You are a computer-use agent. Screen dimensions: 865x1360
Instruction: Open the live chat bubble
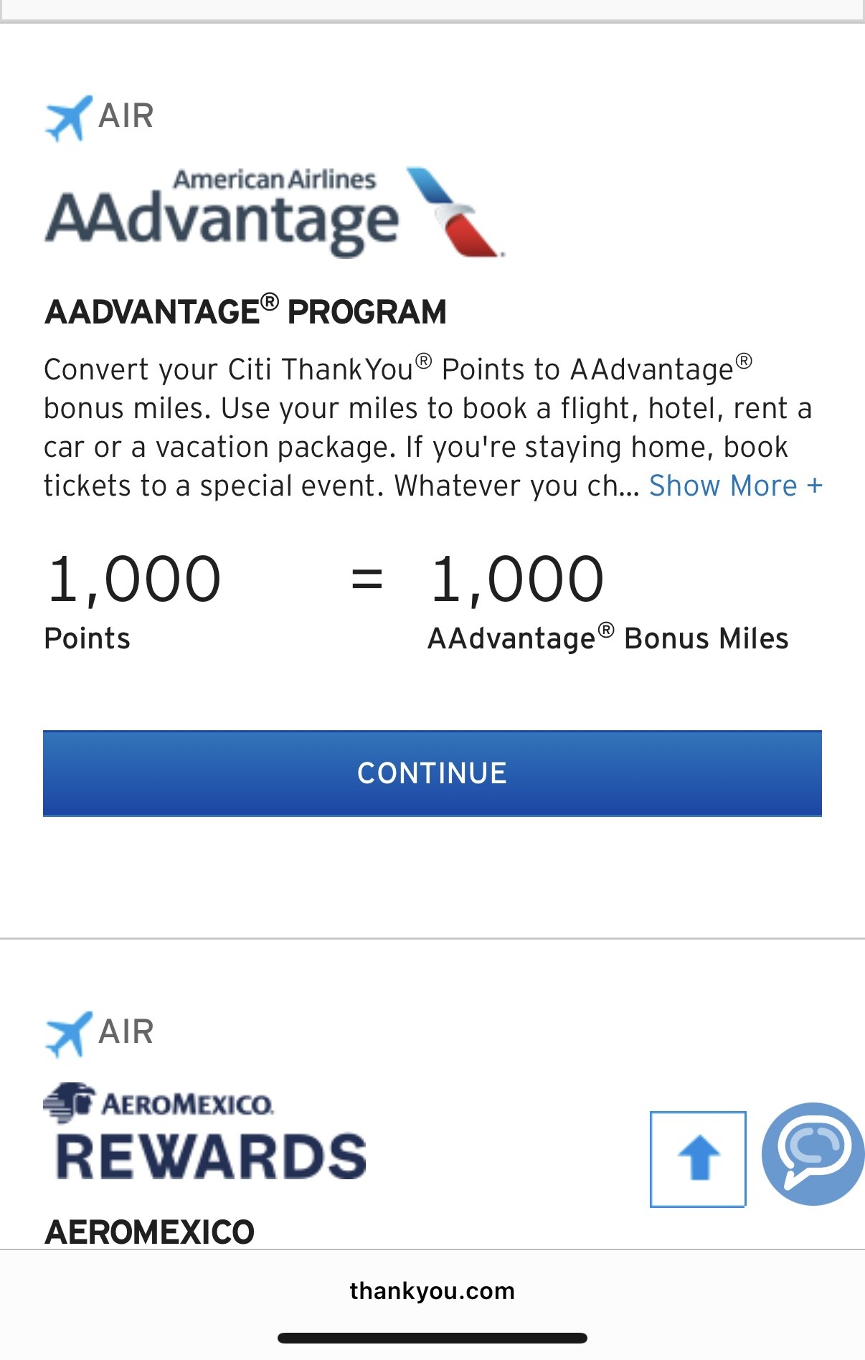813,1153
